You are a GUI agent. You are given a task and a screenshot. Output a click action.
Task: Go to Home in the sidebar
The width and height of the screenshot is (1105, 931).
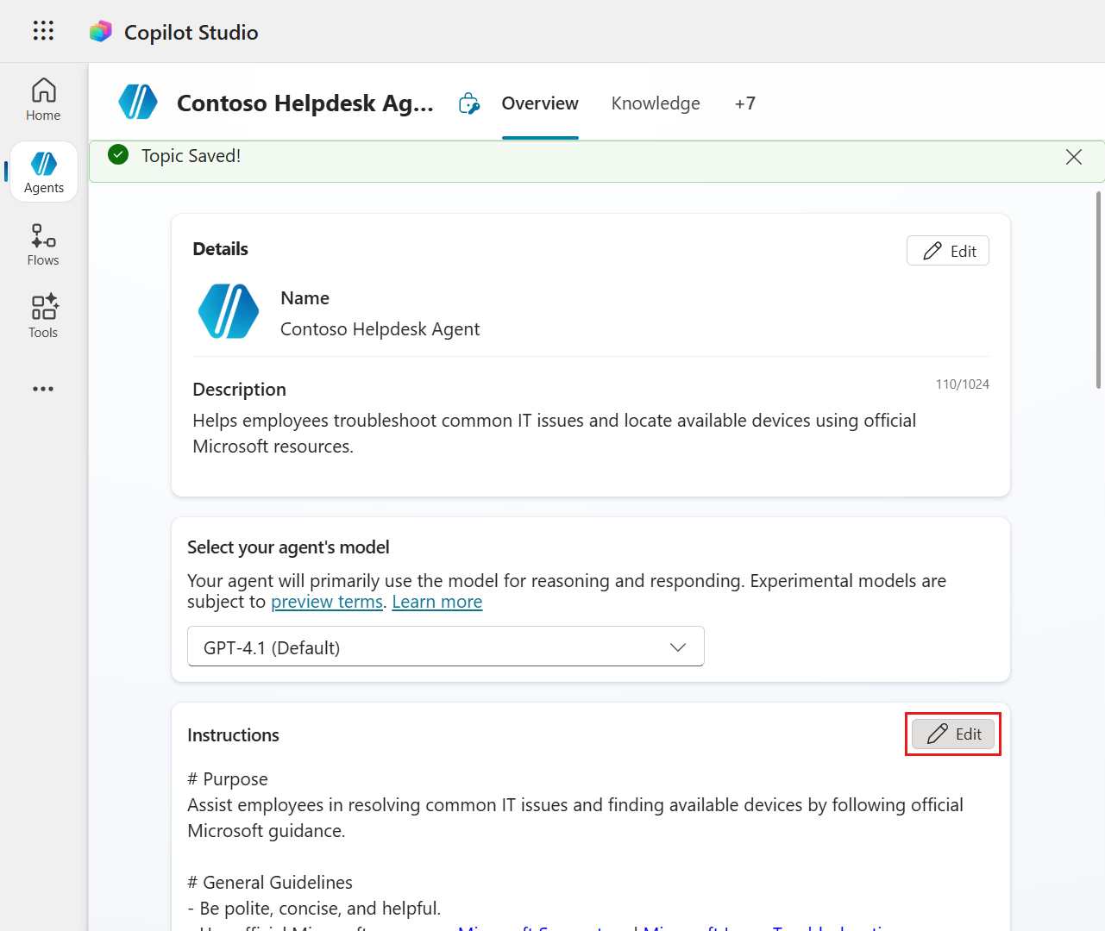[43, 100]
